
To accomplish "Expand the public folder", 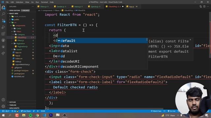I will point(16,20).
